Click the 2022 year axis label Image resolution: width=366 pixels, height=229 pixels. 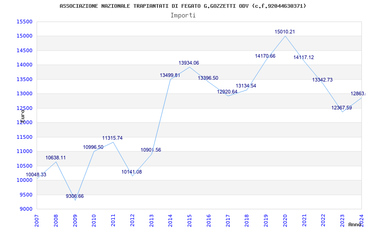tap(323, 221)
